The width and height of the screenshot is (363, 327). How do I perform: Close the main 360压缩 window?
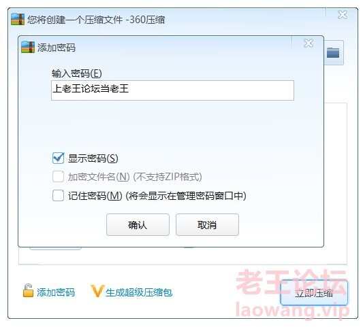[343, 15]
